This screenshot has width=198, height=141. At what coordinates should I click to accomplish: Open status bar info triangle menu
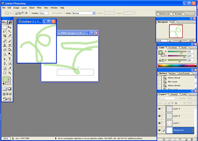point(56,138)
